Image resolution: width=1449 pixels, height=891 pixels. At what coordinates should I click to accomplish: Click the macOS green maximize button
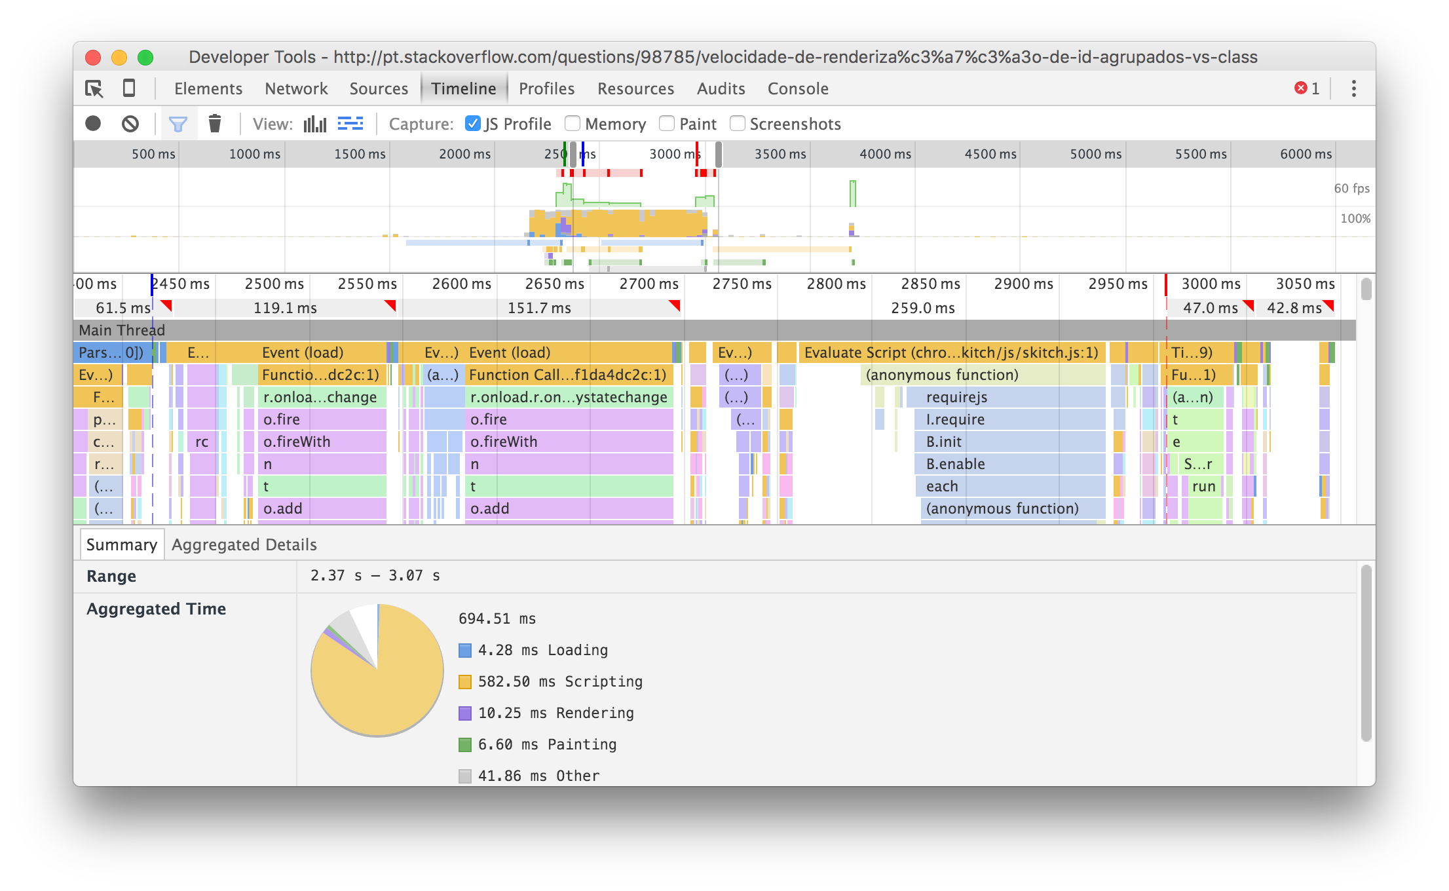pyautogui.click(x=145, y=57)
